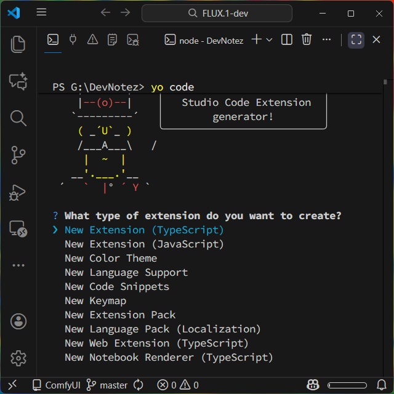Switch to the Problems panel tab
This screenshot has width=394, height=394.
click(92, 40)
